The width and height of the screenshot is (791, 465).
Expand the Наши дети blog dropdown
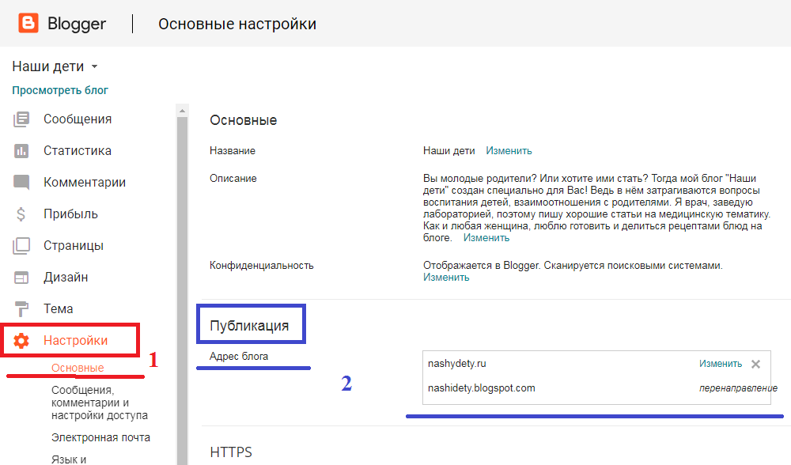[x=94, y=67]
